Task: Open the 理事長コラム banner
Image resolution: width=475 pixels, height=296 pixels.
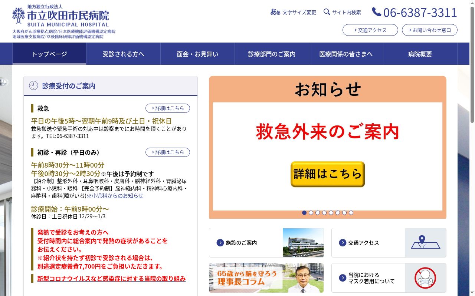Action: 266,278
